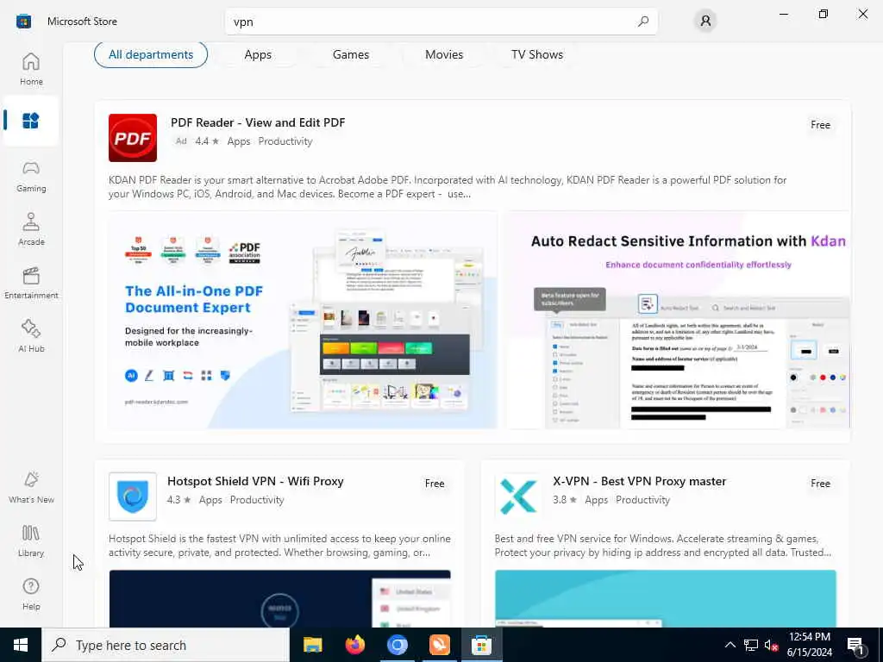883x662 pixels.
Task: Select the All departments filter
Action: tap(151, 54)
